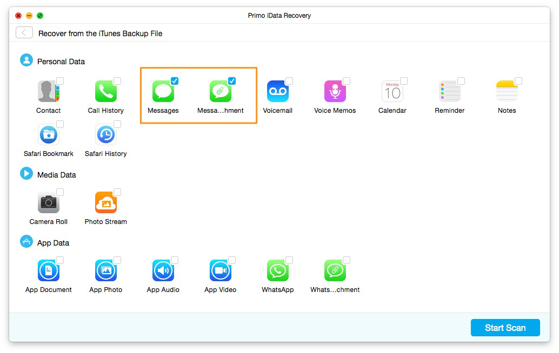Select the Calendar icon

click(392, 91)
